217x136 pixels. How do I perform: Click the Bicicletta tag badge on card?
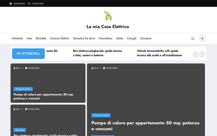(x=20, y=130)
